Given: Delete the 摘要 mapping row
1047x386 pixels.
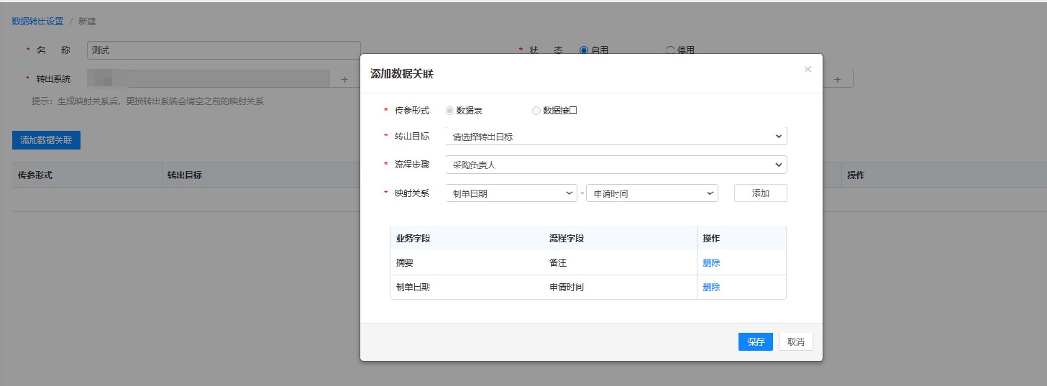Looking at the screenshot, I should tap(711, 263).
